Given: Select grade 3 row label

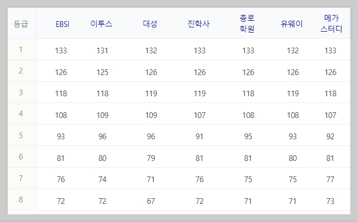Looking at the screenshot, I should tap(21, 92).
